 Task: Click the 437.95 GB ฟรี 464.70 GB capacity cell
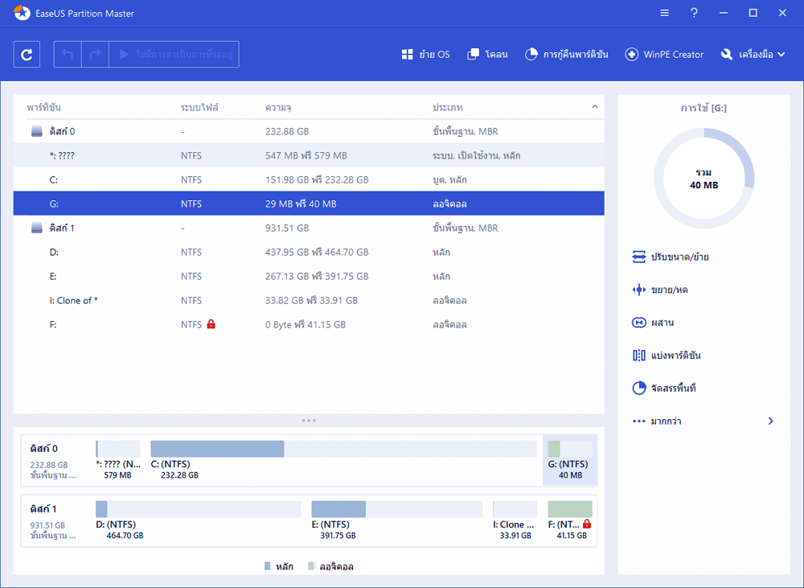coord(317,252)
